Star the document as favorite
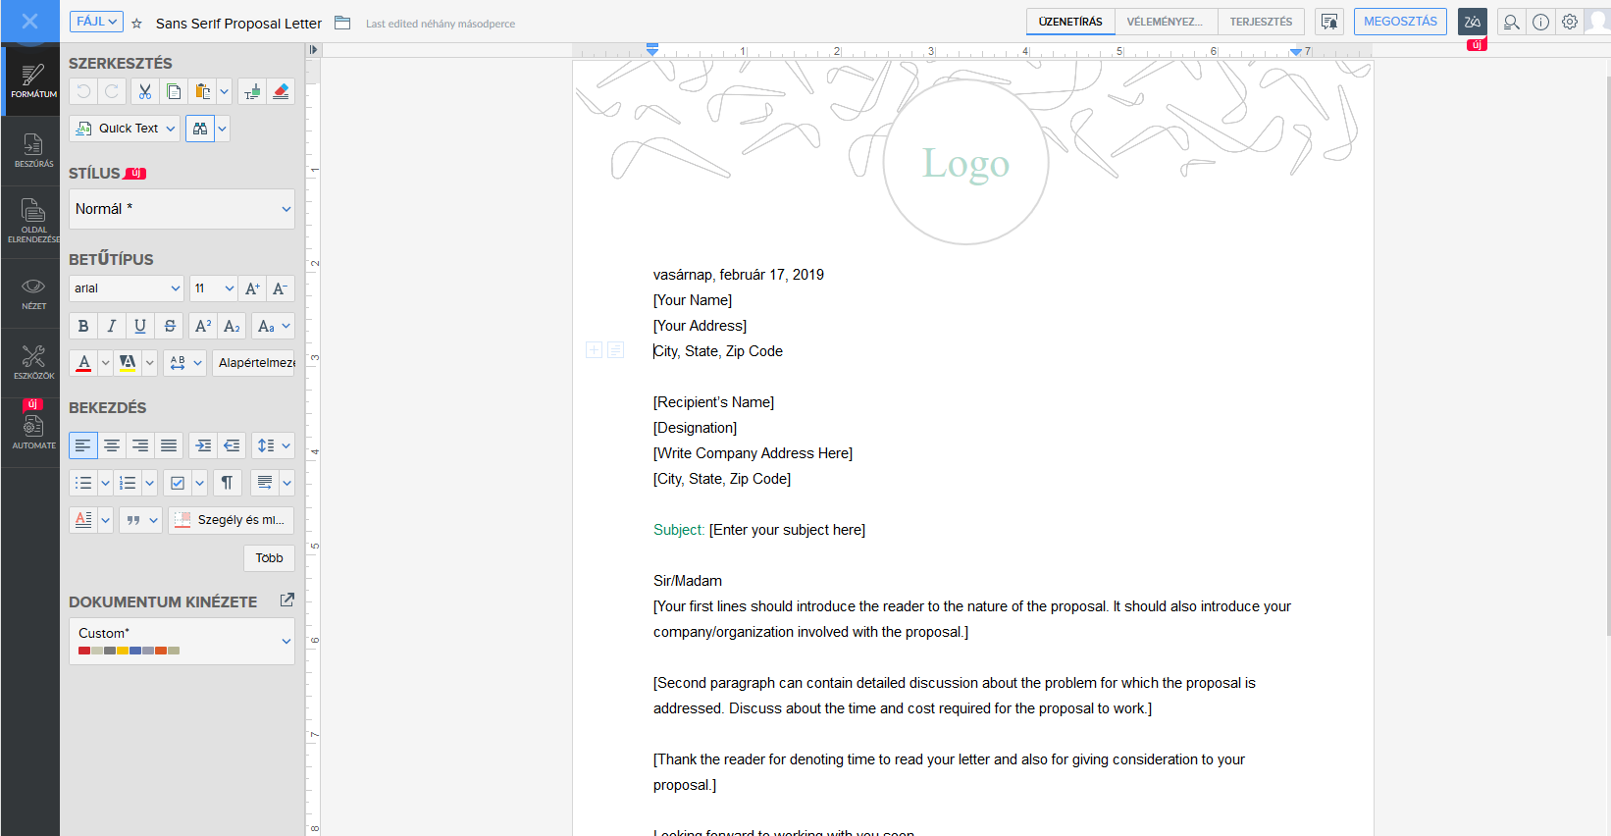This screenshot has width=1611, height=836. coord(137,24)
